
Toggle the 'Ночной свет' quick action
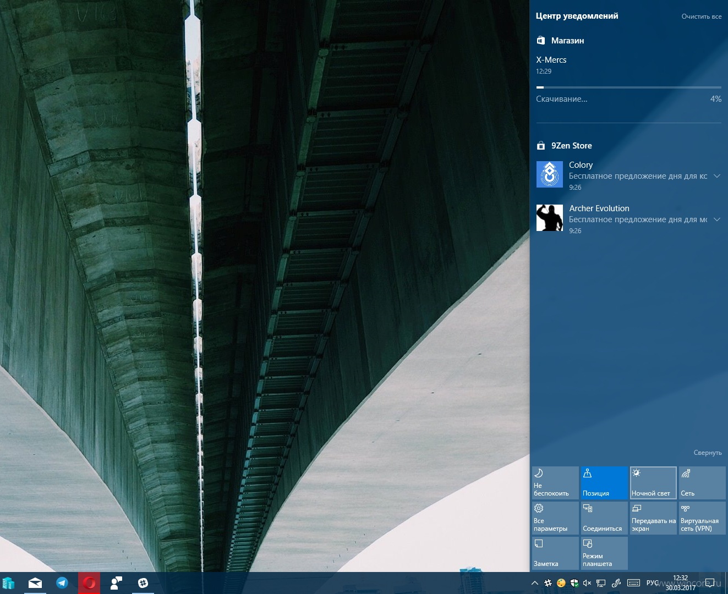pos(653,483)
